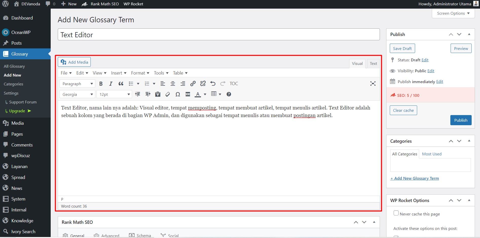Image resolution: width=480 pixels, height=238 pixels.
Task: Open special character omega icon
Action: [x=178, y=94]
